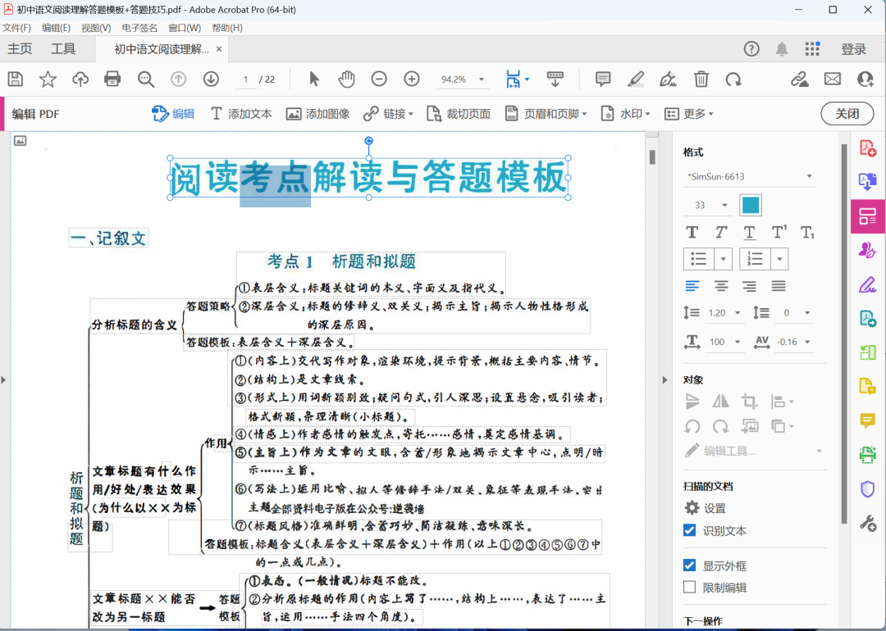This screenshot has height=631, width=886.
Task: Click 添加图像 in edit toolbar
Action: pyautogui.click(x=317, y=113)
